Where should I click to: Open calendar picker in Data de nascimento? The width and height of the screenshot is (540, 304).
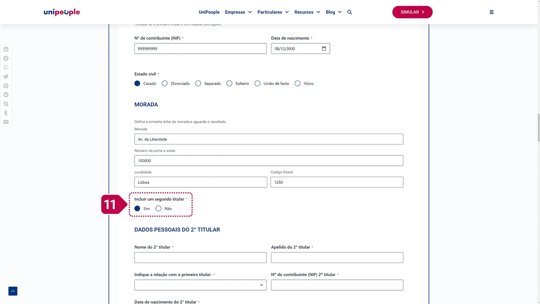324,49
